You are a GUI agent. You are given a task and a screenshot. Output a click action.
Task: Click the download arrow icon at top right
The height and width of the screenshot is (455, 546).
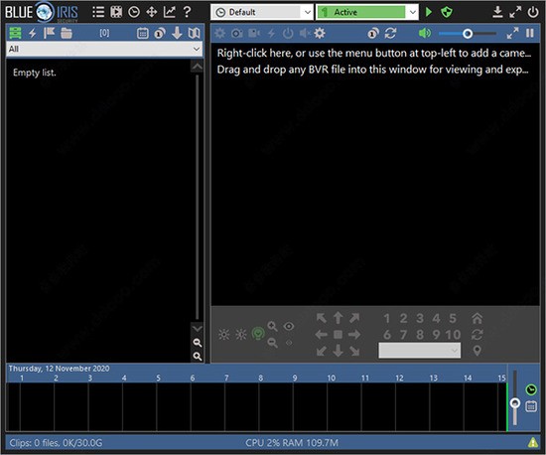click(498, 12)
